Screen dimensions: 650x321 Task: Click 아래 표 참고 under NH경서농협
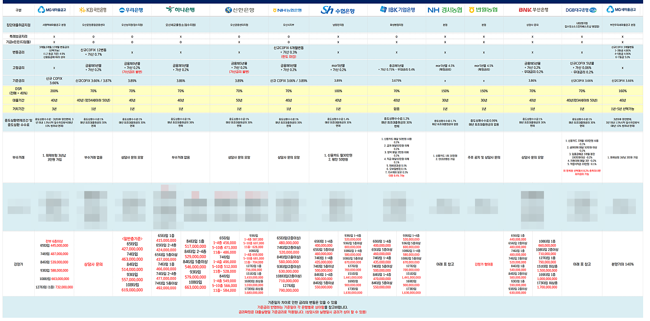(445, 264)
